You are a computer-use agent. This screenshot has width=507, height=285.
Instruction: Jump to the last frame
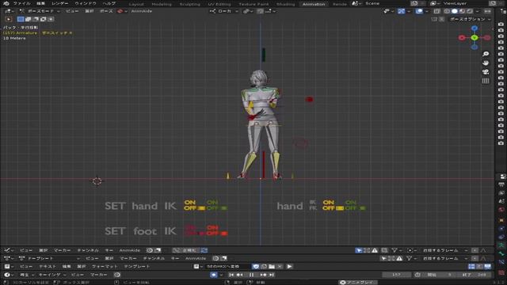[272, 275]
